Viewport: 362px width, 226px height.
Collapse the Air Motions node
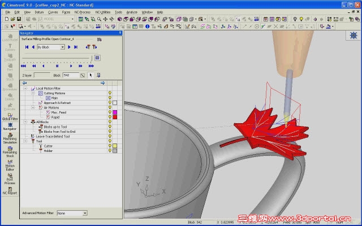(x=33, y=107)
